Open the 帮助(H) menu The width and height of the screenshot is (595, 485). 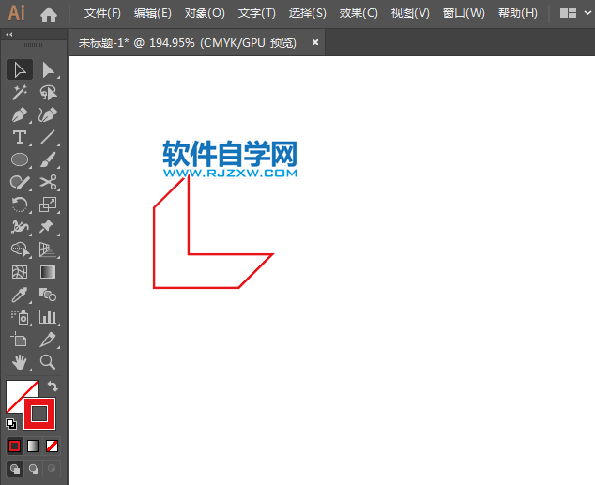coord(518,13)
